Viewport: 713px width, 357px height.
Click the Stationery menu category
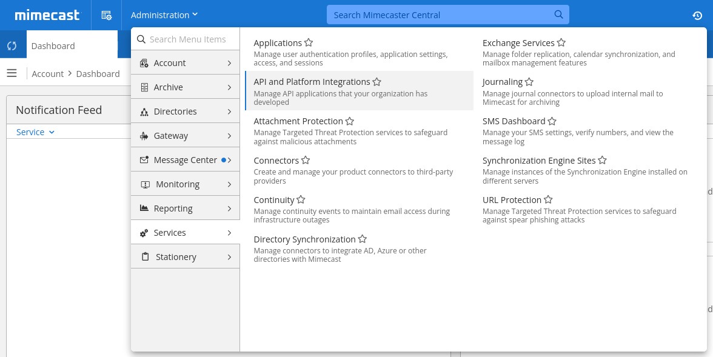[185, 256]
